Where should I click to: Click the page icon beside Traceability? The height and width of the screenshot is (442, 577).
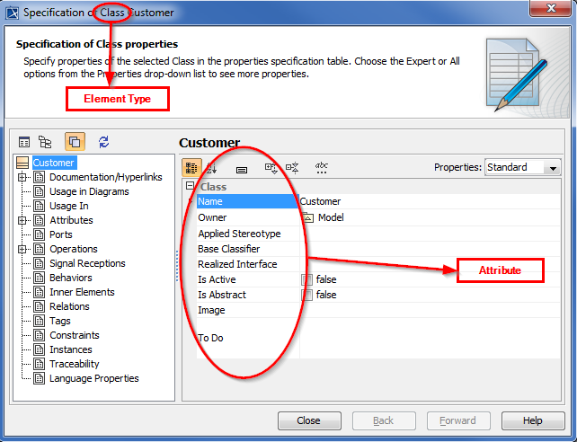(39, 364)
